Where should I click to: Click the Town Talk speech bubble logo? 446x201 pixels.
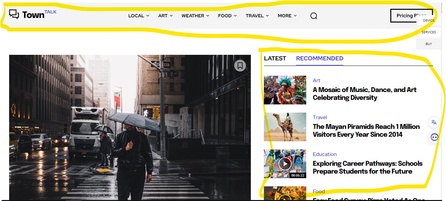tap(14, 14)
